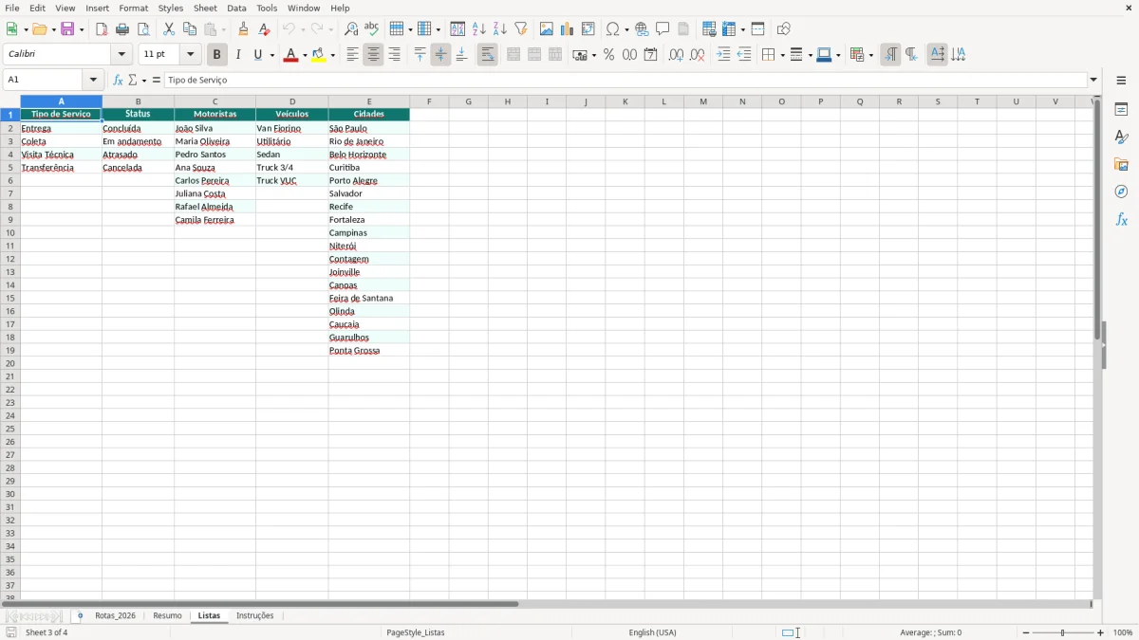1139x640 pixels.
Task: Open the Sheet menu
Action: (205, 8)
